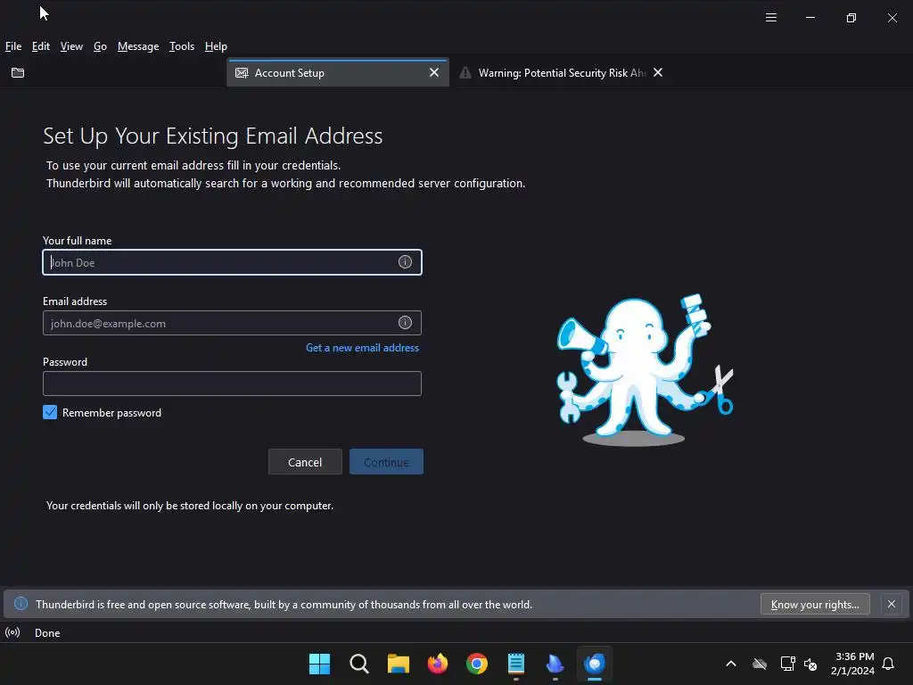Viewport: 913px width, 685px height.
Task: Open Windows taskbar search
Action: [358, 664]
